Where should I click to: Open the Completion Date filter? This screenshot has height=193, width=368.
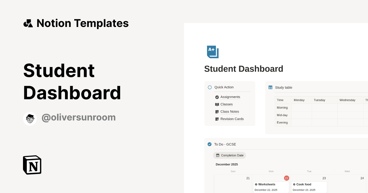(x=229, y=155)
